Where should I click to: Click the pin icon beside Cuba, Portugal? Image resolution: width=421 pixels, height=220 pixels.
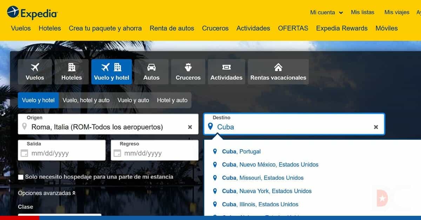[x=215, y=151]
